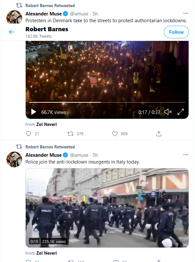Play the Denmark protest video
This screenshot has height=262, width=195.
click(33, 112)
